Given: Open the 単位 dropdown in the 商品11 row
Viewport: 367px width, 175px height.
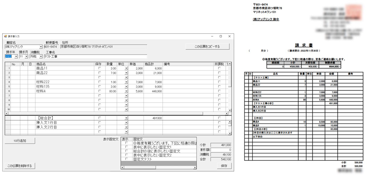Looking at the screenshot, I should pyautogui.click(x=126, y=69).
